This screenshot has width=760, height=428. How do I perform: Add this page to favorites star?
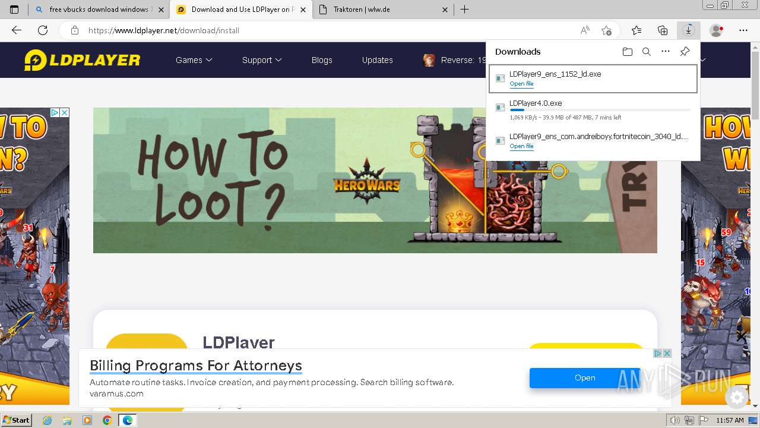point(606,30)
